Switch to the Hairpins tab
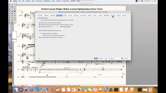Screen dimensions: 166x93 click(100, 16)
